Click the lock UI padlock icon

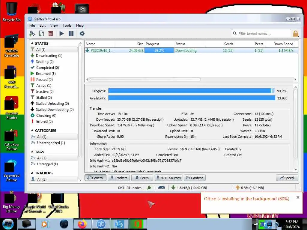[296, 34]
